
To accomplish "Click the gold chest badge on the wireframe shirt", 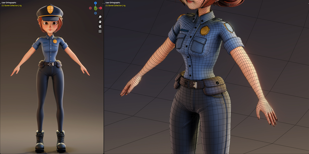I will 205,31.
